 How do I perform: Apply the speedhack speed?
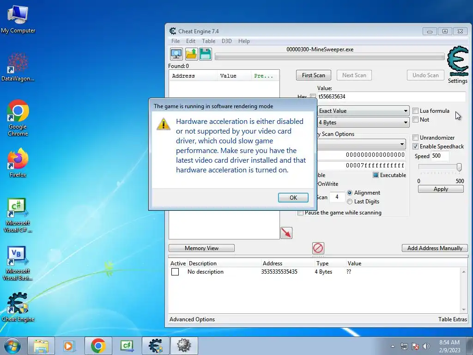click(x=441, y=189)
